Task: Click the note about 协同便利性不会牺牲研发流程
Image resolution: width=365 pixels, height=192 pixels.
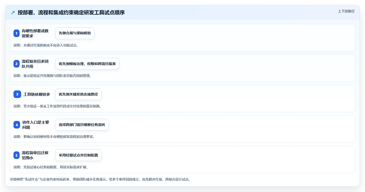Action: [54, 137]
